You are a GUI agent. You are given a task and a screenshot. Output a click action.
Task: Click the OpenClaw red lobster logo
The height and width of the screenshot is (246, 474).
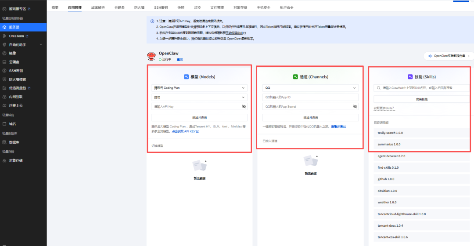pyautogui.click(x=151, y=56)
